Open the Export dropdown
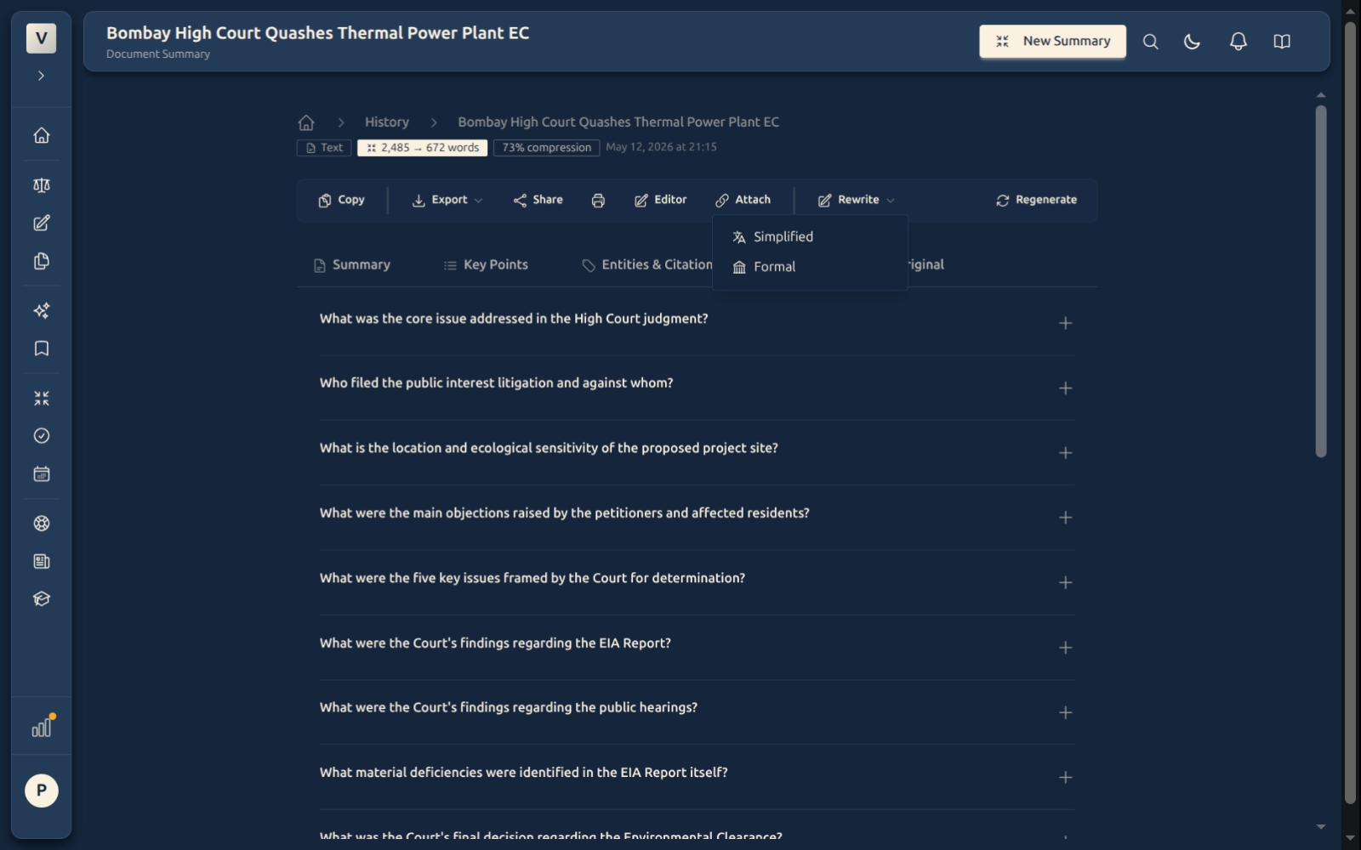 pos(447,200)
